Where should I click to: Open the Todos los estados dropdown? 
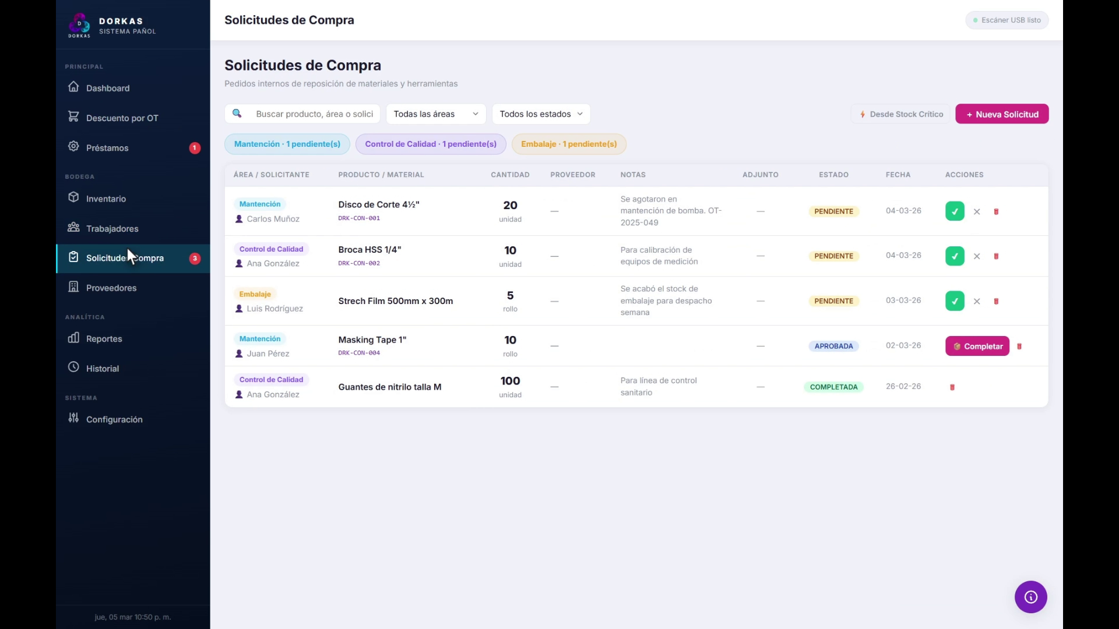(541, 114)
